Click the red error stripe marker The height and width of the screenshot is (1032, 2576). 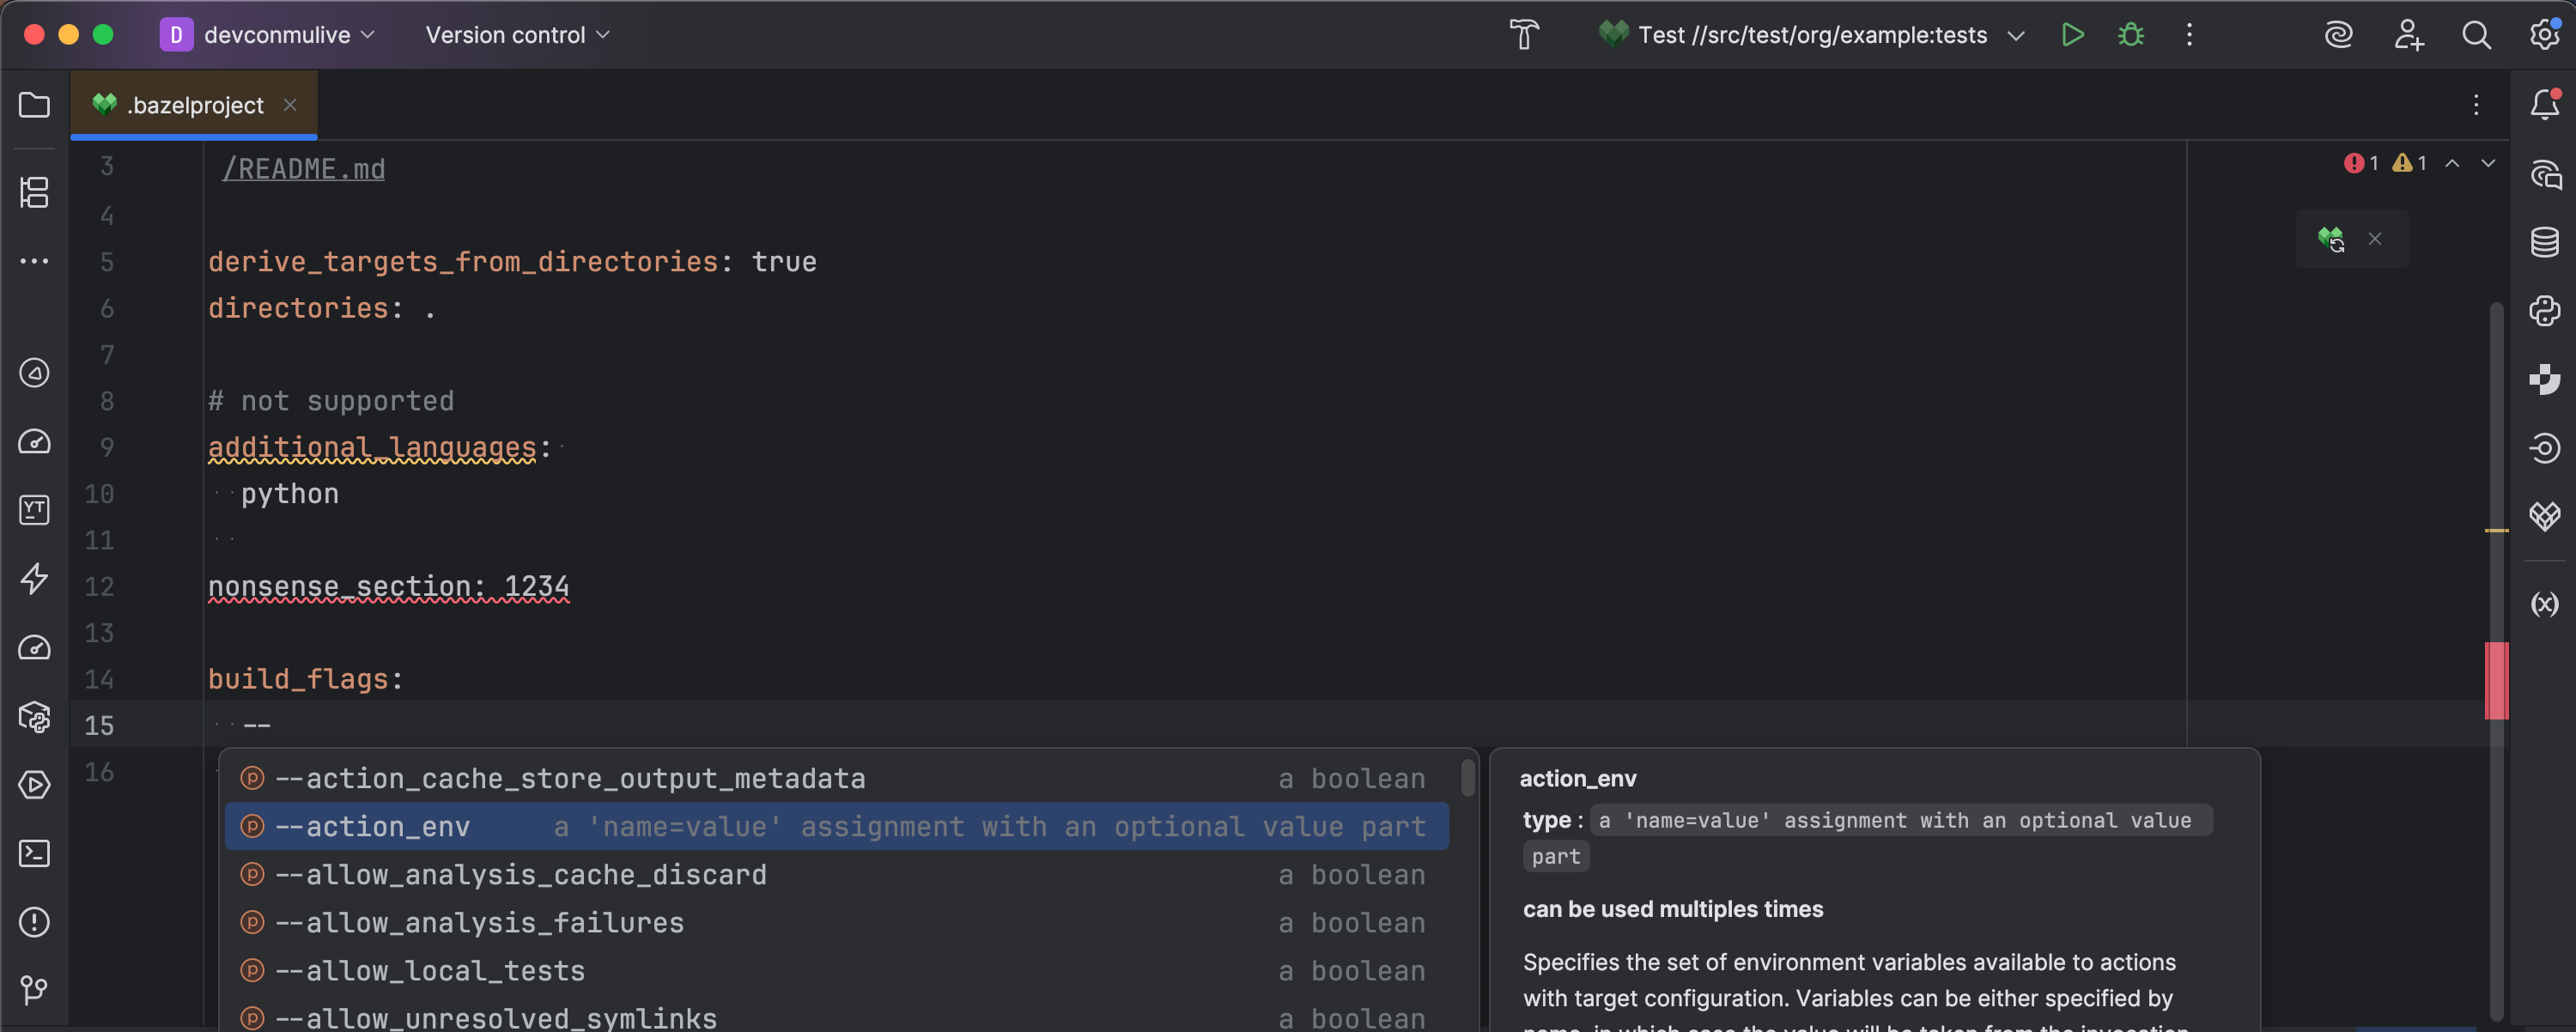click(x=2497, y=680)
